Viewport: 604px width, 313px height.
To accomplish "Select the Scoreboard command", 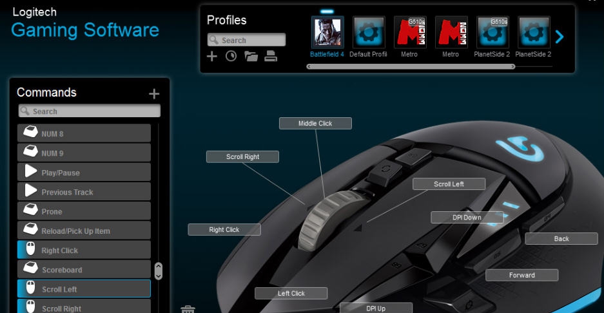I will click(84, 269).
